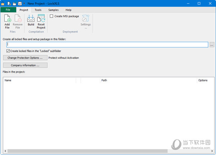Screen dimensions: 216x155
Task: Open Deployment Settings icon
Action: (x=86, y=18)
